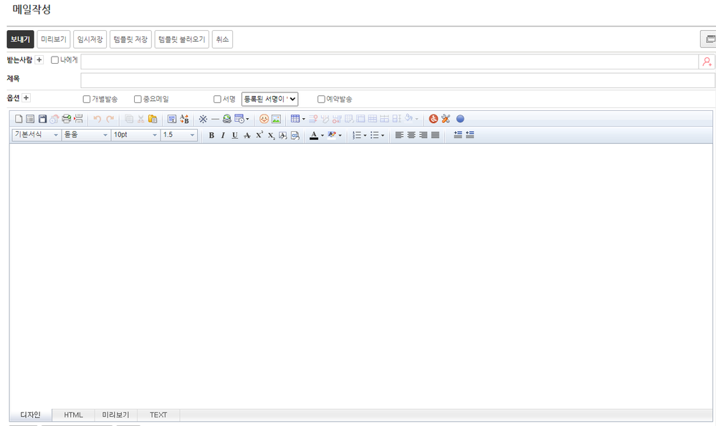Viewport: 716px width, 426px height.
Task: Open the registered signature select box
Action: point(270,99)
